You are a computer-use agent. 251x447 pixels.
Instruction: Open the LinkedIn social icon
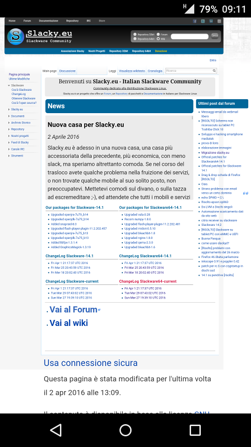click(x=211, y=21)
